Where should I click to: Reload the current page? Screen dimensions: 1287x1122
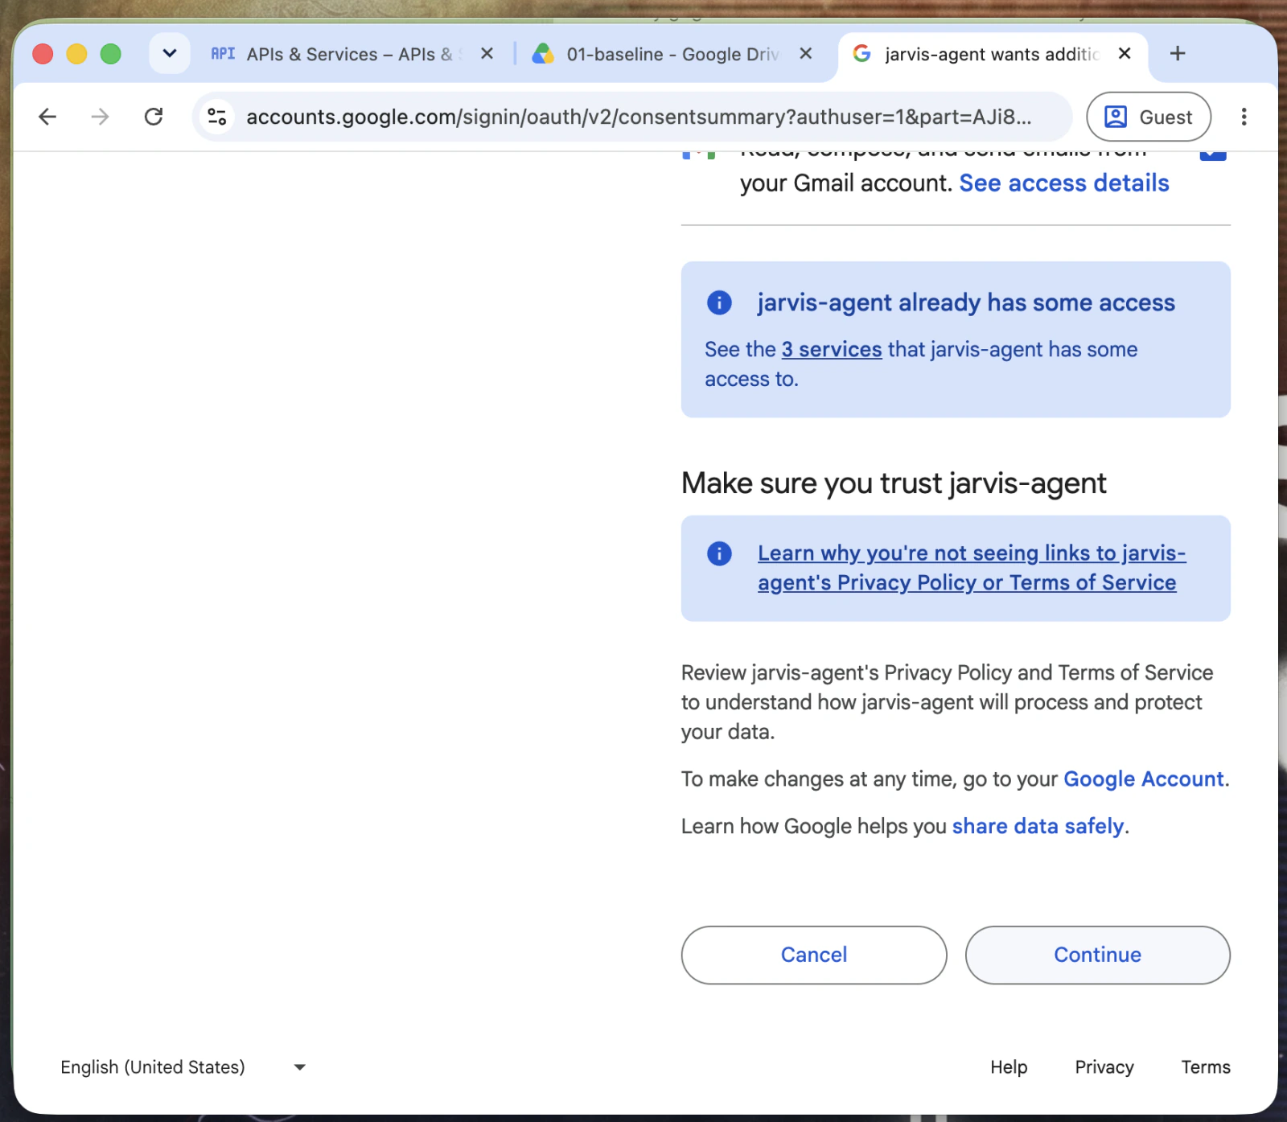[153, 117]
